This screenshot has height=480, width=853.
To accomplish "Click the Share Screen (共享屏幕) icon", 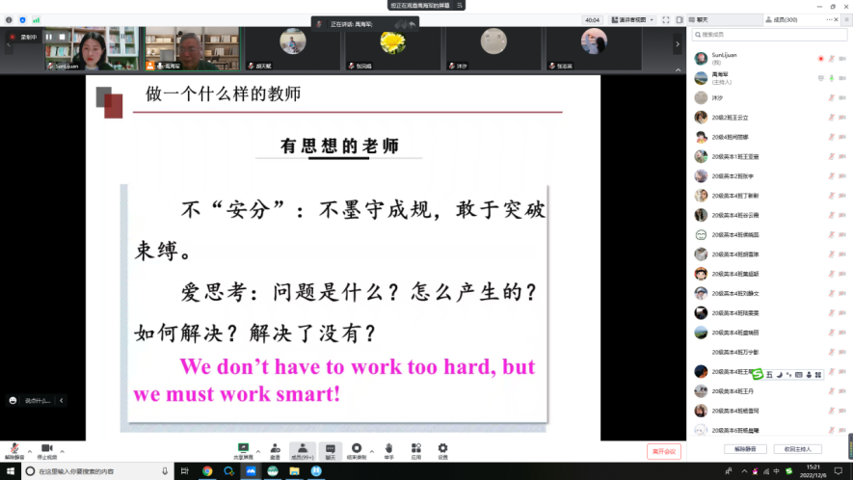I will [x=244, y=448].
